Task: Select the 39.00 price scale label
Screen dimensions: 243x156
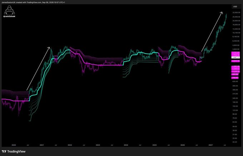Action: point(235,130)
